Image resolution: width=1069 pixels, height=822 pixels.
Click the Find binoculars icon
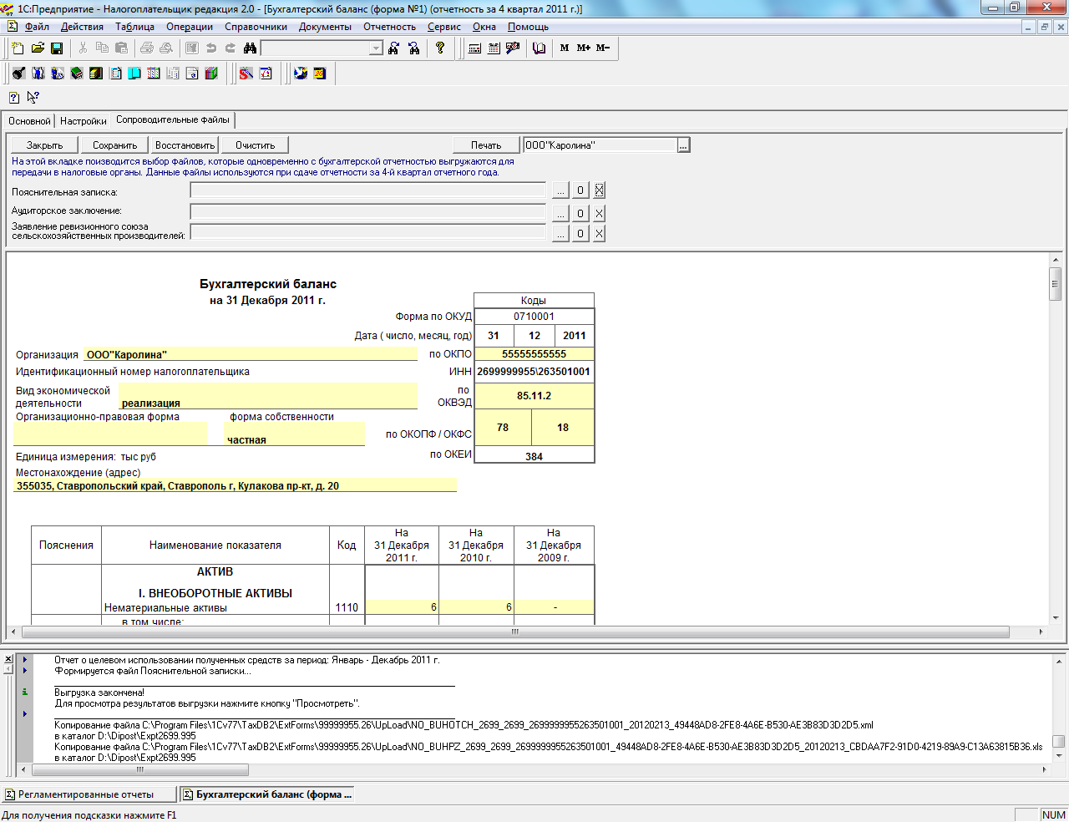pos(250,48)
